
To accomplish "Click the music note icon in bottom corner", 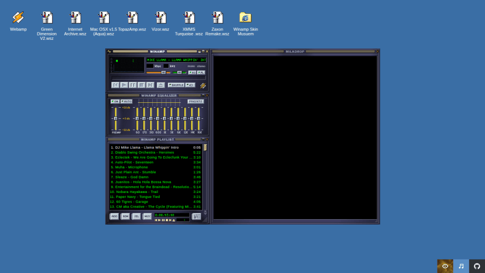I will point(461,266).
